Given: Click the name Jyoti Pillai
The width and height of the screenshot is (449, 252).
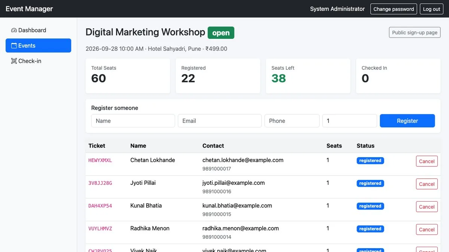Looking at the screenshot, I should (x=143, y=183).
